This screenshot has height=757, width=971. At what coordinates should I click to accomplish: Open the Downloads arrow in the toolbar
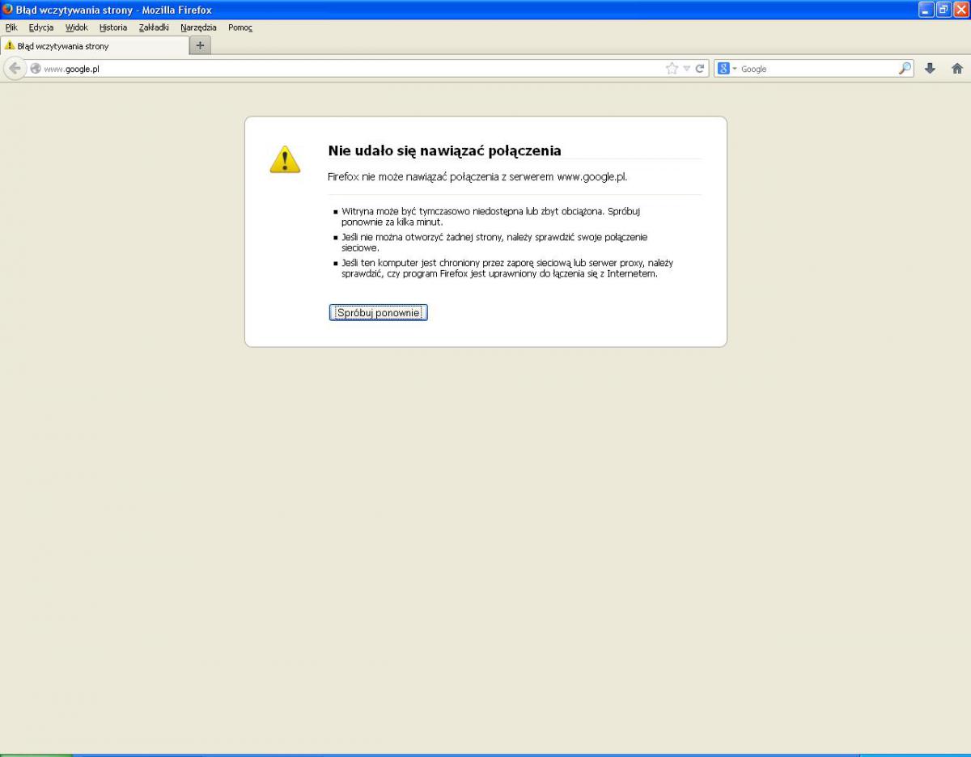[930, 69]
